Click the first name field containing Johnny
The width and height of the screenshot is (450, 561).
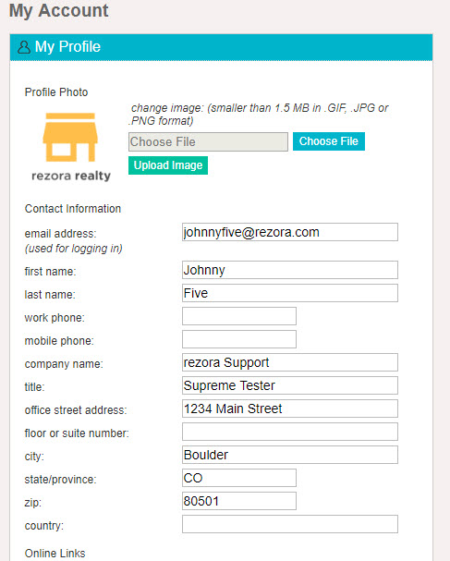(x=290, y=270)
